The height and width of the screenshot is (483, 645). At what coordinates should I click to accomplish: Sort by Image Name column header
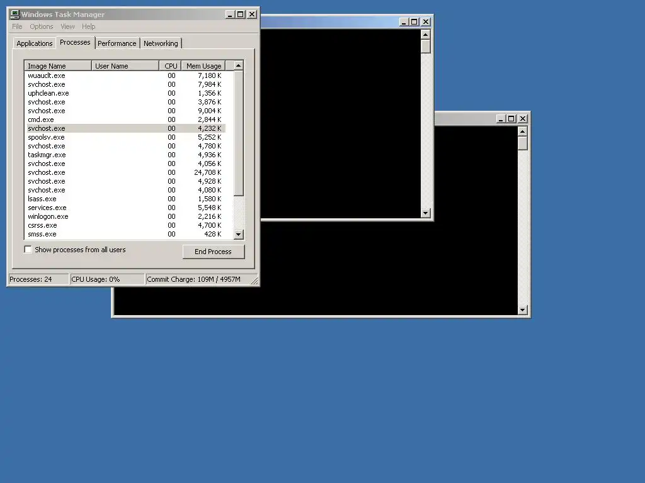point(58,66)
